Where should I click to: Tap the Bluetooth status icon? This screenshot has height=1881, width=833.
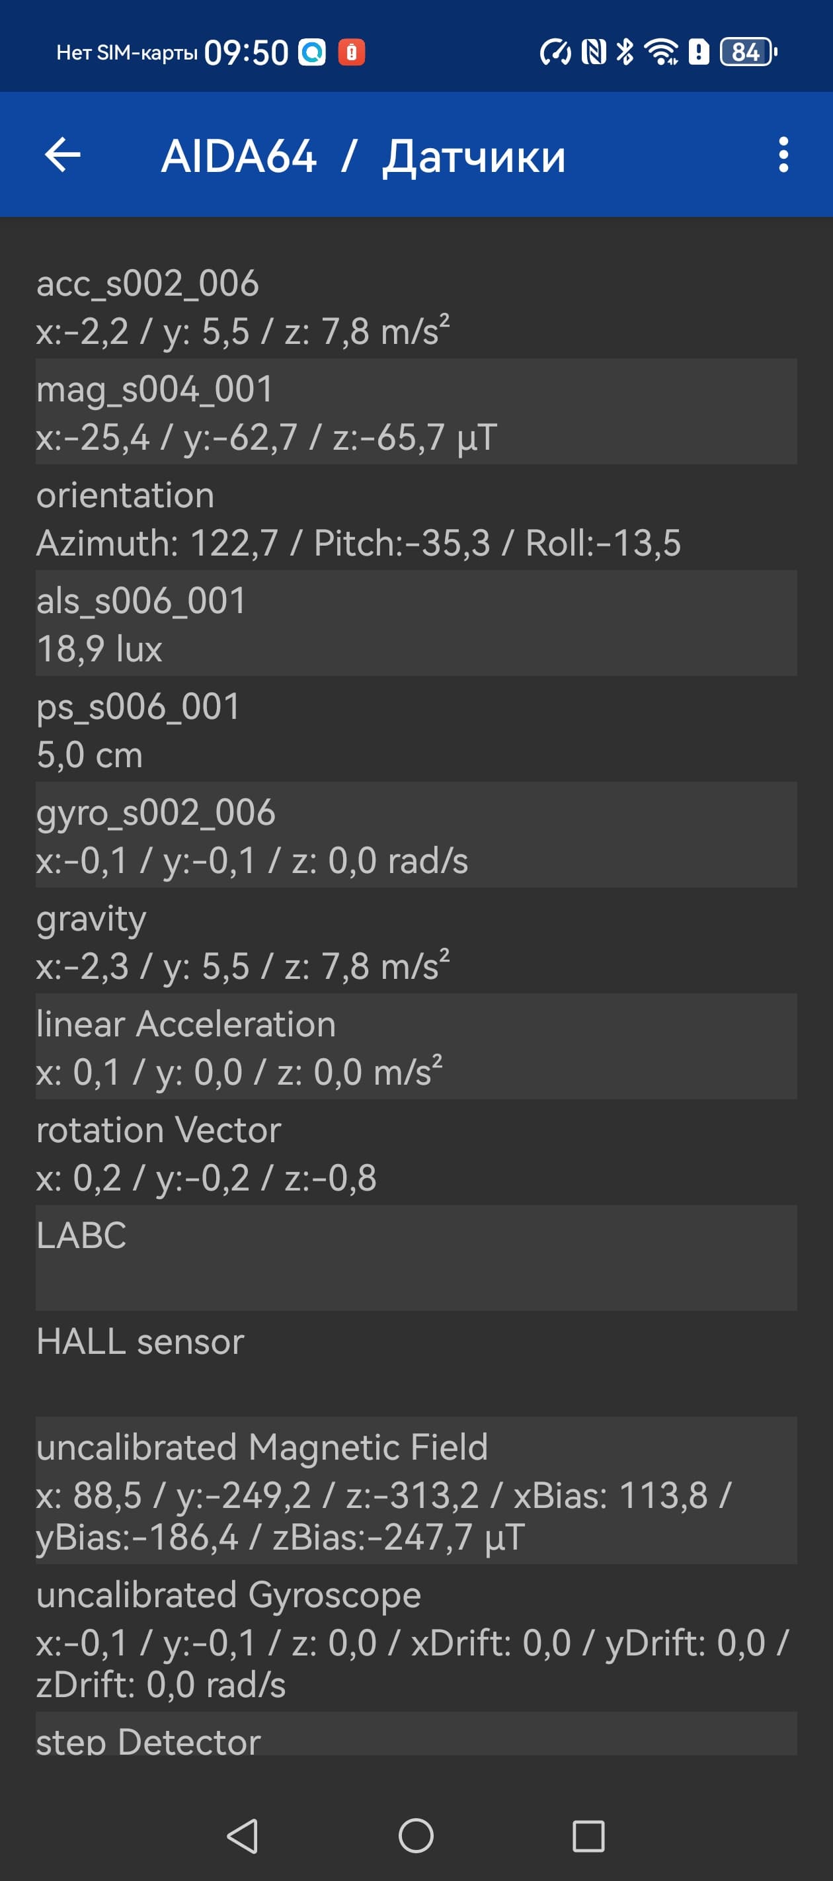coord(625,52)
